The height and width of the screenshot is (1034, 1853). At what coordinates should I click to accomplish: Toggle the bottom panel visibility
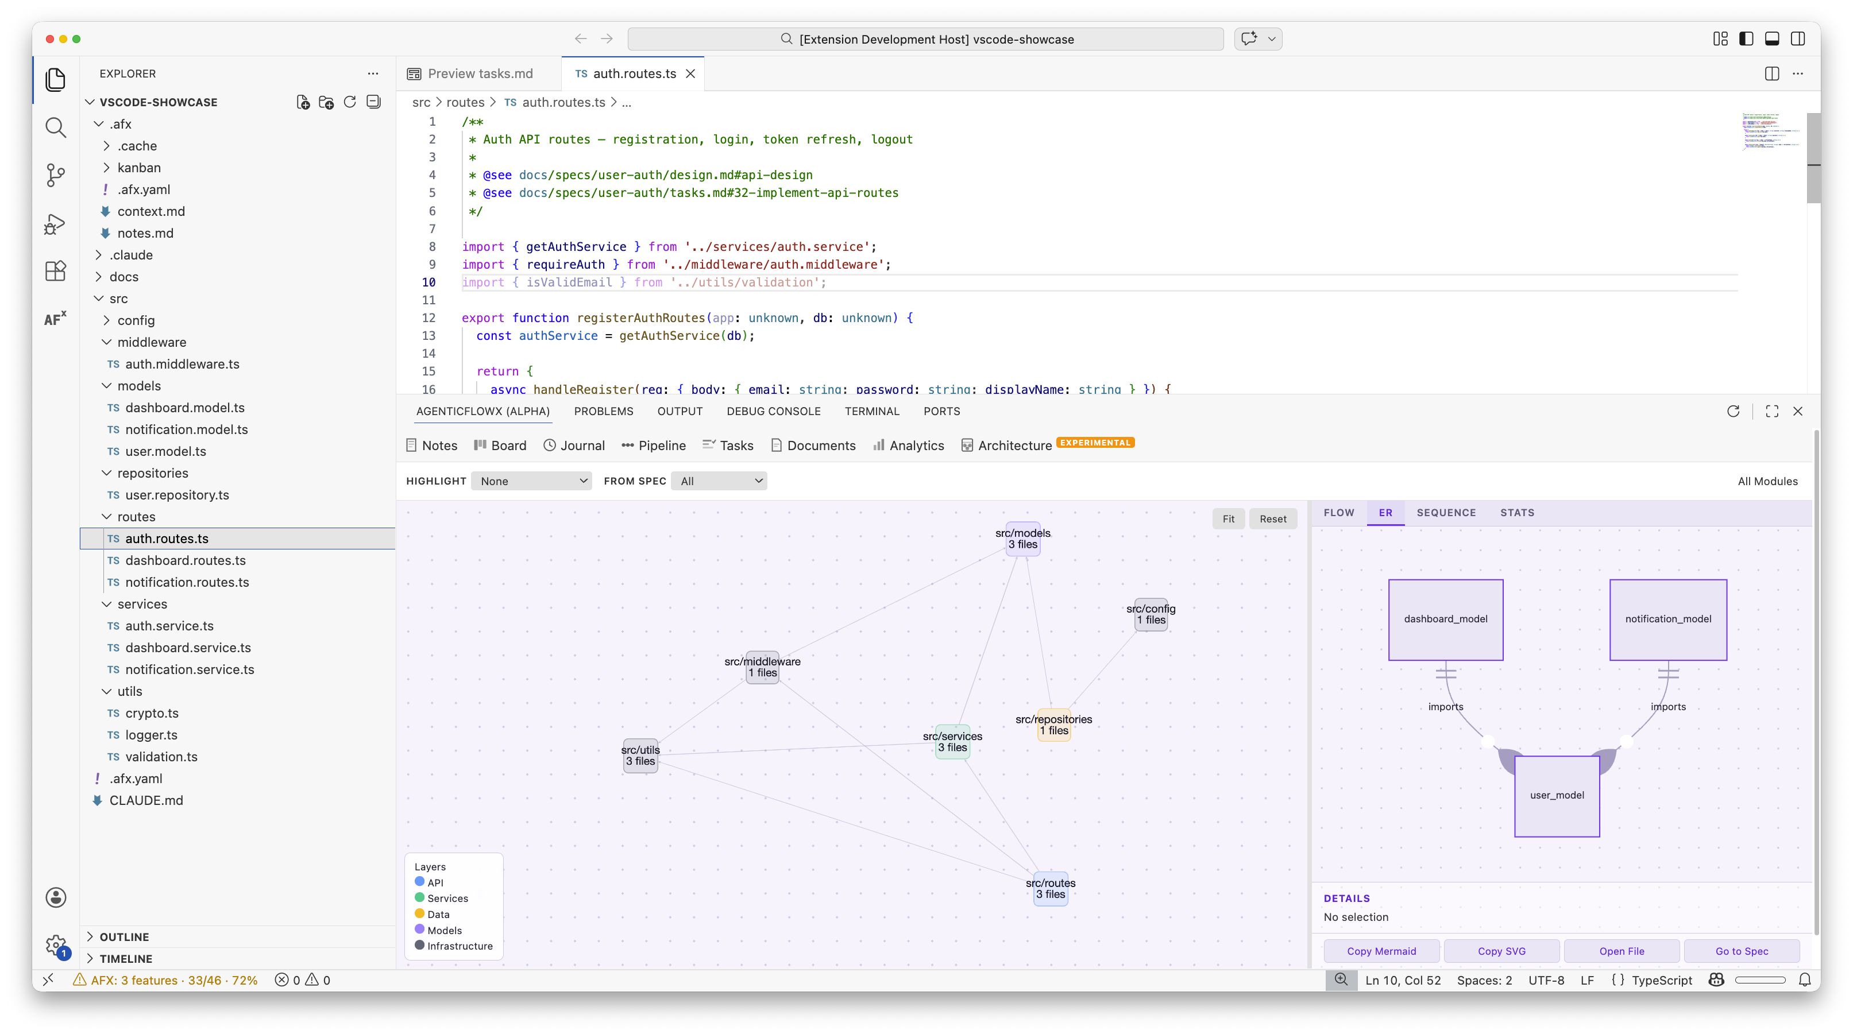click(x=1771, y=39)
